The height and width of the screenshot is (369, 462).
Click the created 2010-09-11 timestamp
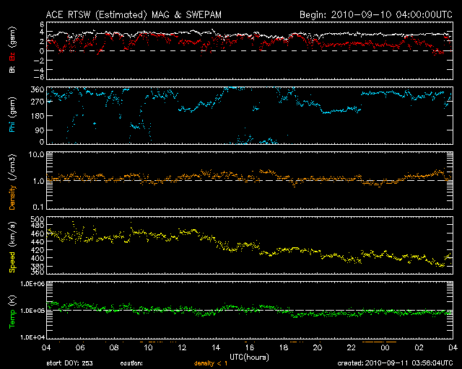coord(395,363)
